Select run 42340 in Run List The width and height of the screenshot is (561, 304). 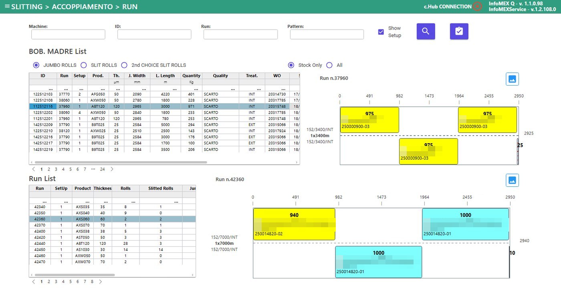[112, 207]
